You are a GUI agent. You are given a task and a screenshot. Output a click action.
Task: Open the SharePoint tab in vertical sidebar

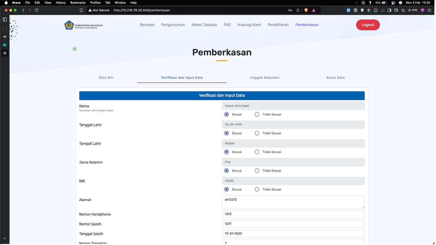(x=5, y=45)
